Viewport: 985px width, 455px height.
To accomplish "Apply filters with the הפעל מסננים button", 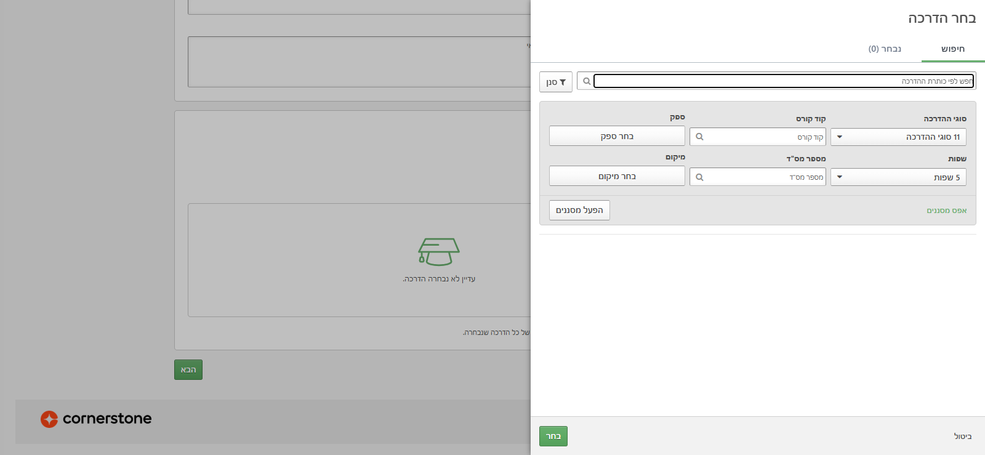I will click(579, 211).
